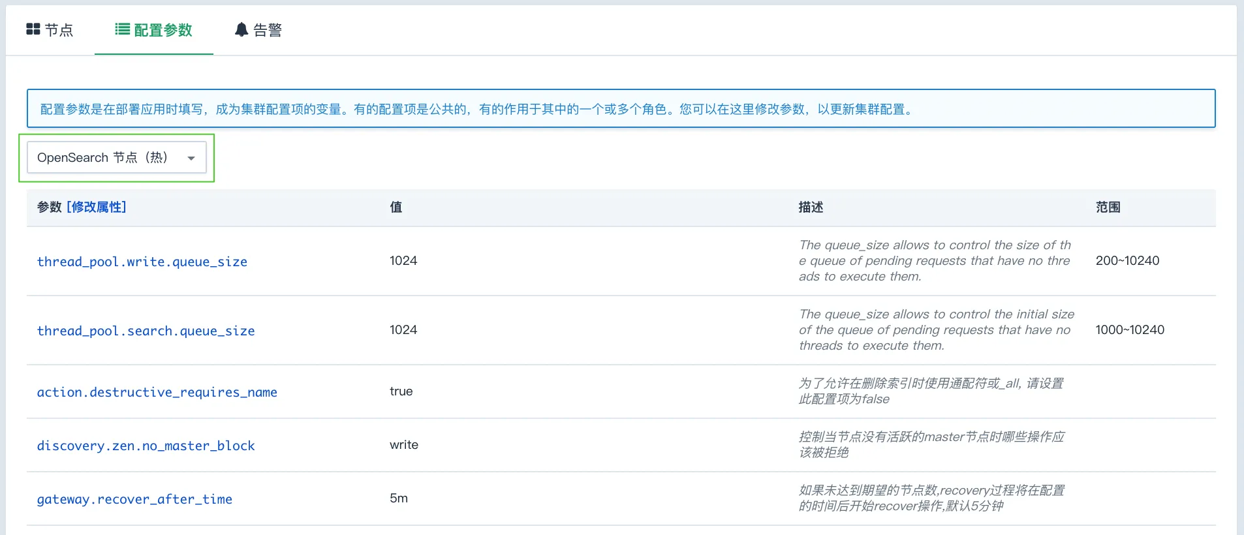Click description 为了允许在删除索引时使用通配符

(931, 391)
